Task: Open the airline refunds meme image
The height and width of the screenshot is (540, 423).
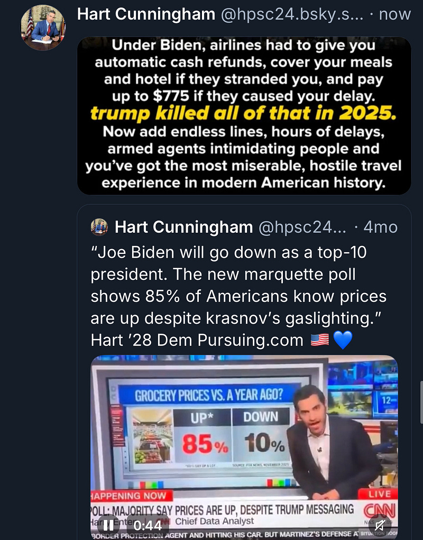Action: coord(244,116)
